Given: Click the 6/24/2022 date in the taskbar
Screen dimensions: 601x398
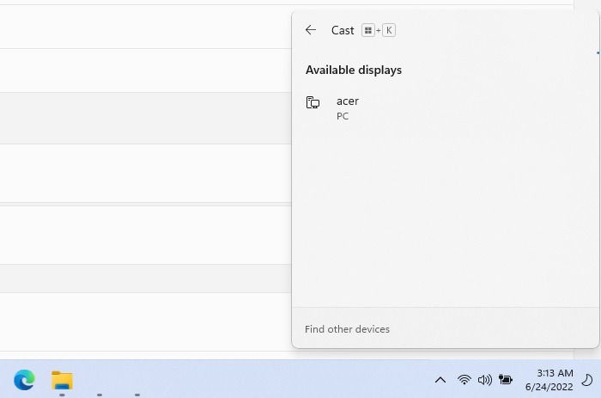Looking at the screenshot, I should [549, 387].
